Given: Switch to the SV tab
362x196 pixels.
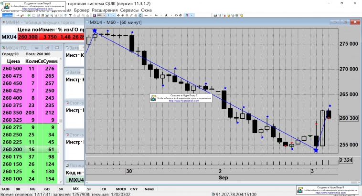Looking at the screenshot, I should coord(61,189).
